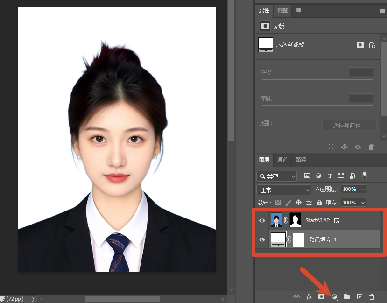
Task: Toggle prevent artboard auto-nesting lock
Action: click(x=309, y=203)
